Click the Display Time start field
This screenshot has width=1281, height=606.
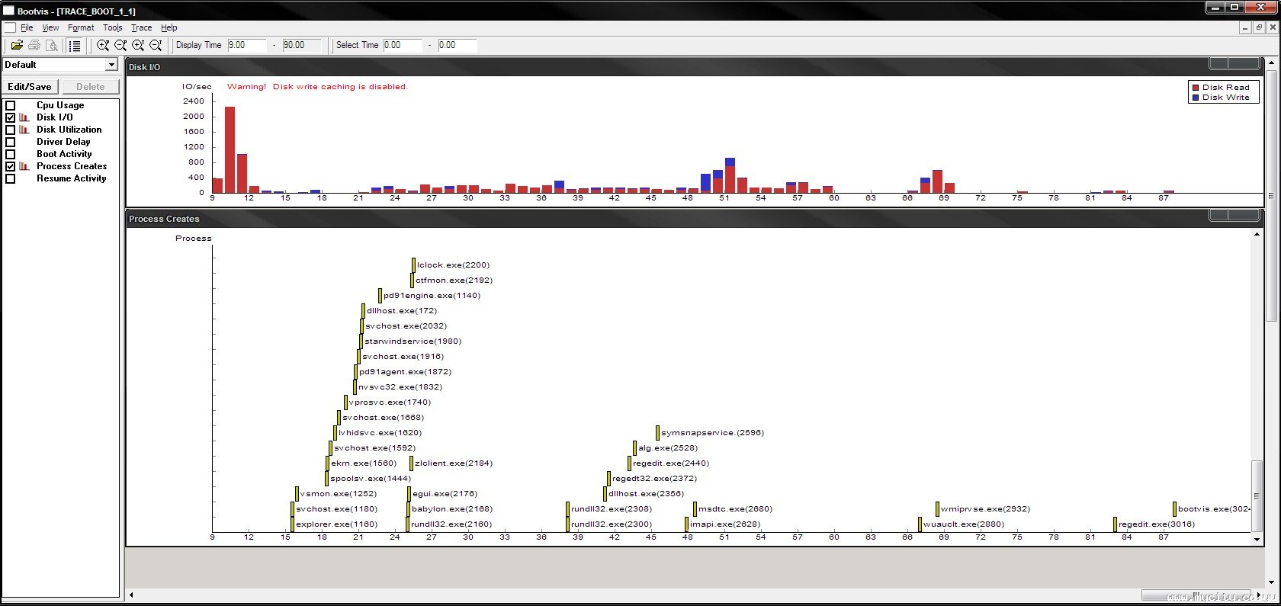click(247, 45)
